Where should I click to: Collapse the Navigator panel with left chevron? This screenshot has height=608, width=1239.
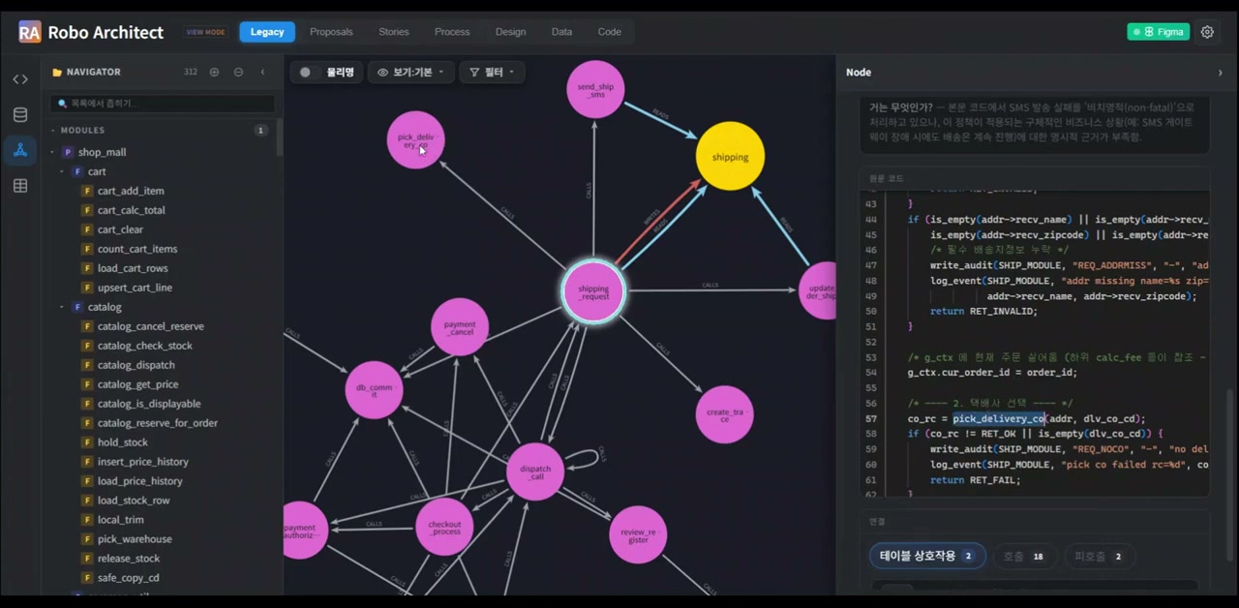262,72
